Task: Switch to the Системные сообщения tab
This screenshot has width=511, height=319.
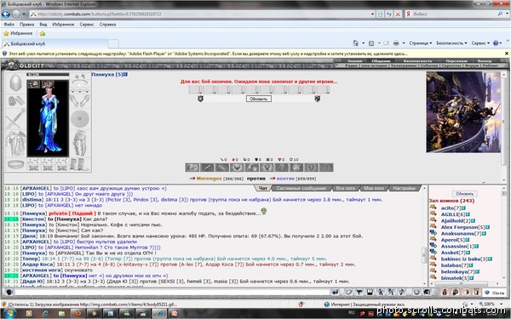Action: pyautogui.click(x=301, y=188)
